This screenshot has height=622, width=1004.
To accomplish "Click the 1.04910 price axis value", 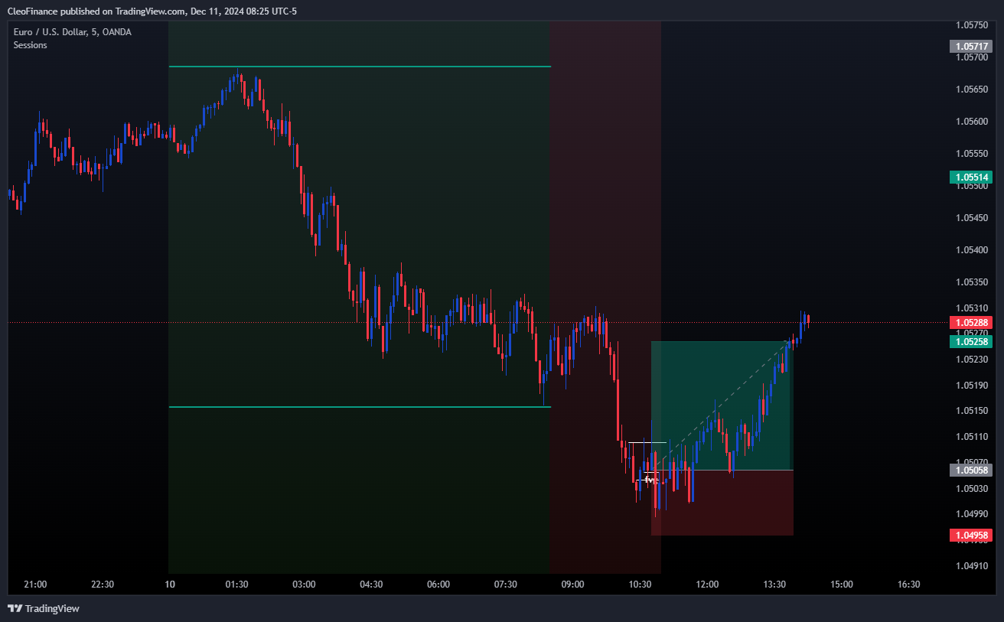I will pos(972,565).
